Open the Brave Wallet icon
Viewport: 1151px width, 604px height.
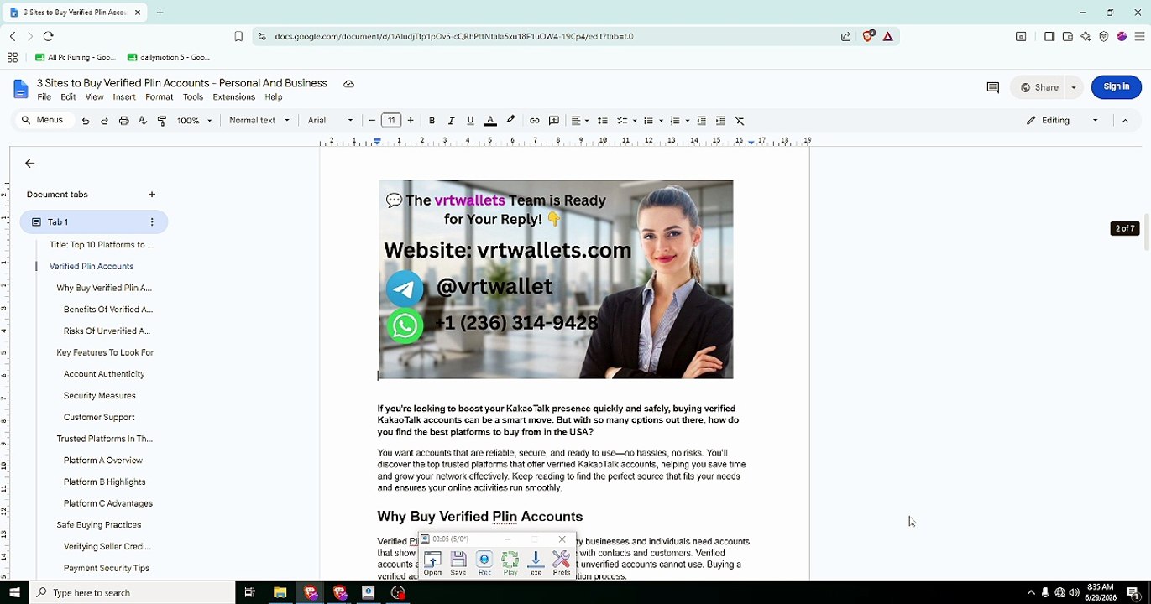click(x=1068, y=36)
